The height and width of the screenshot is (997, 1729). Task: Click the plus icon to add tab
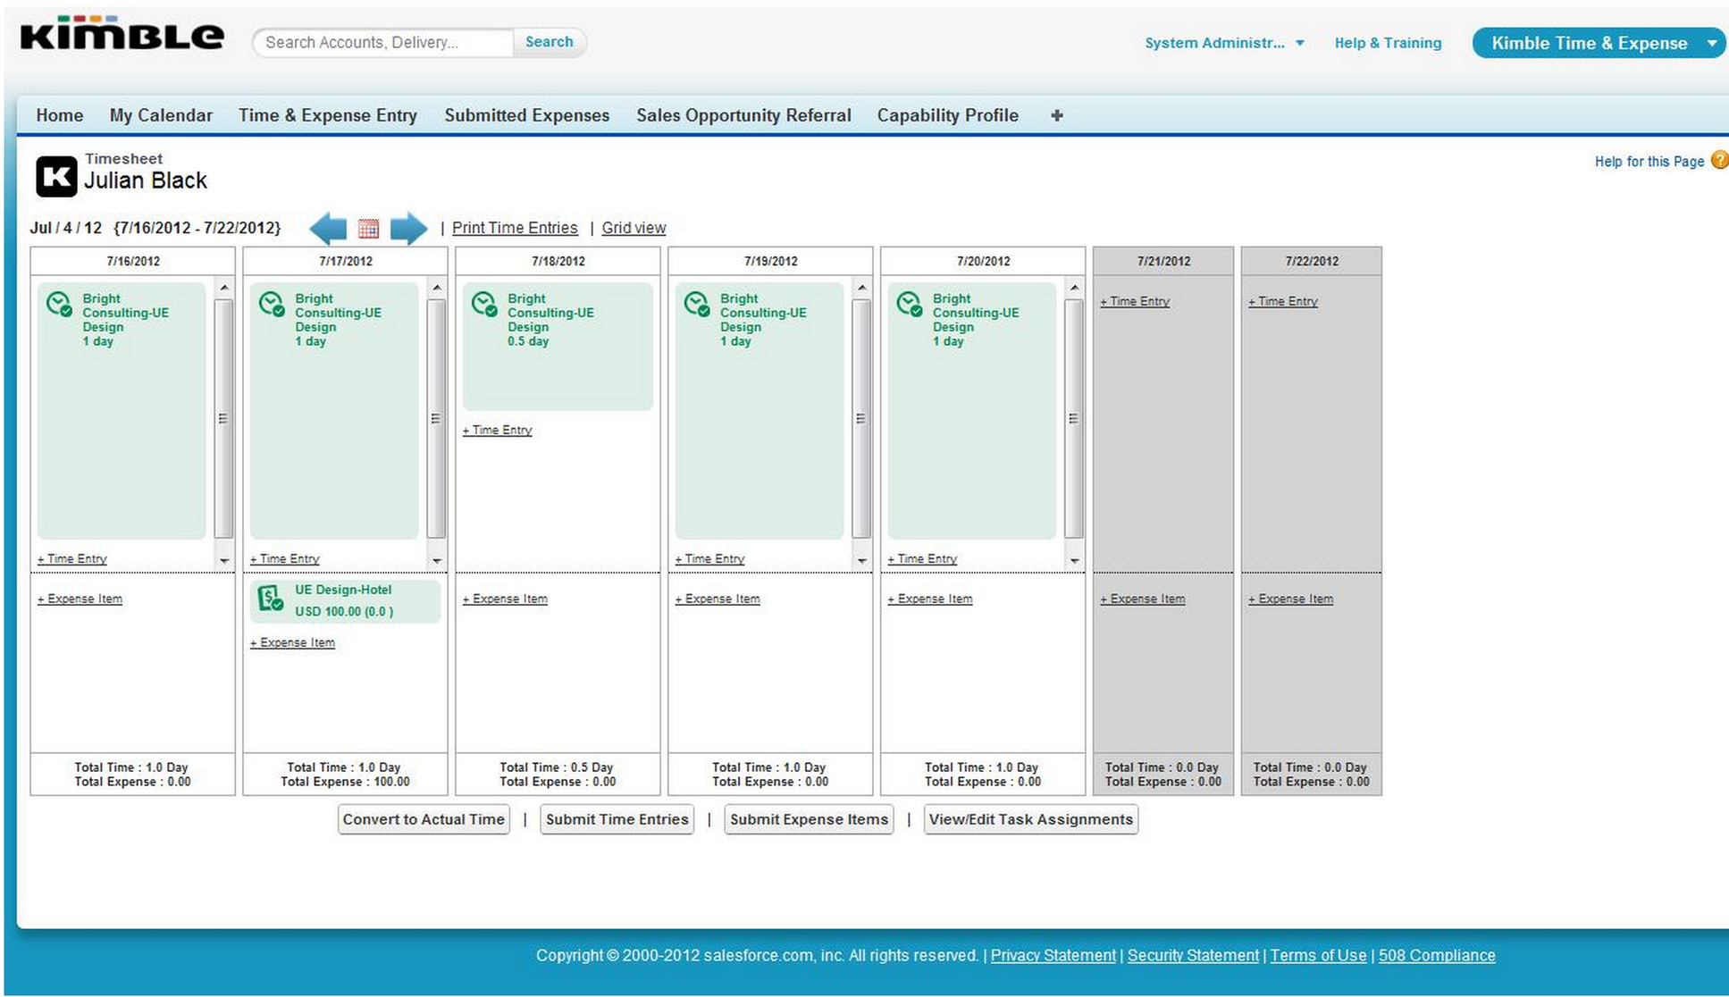tap(1056, 115)
